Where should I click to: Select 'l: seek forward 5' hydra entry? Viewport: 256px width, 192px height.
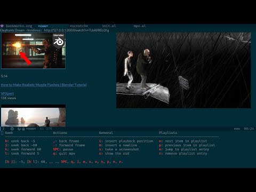[x=22, y=154]
